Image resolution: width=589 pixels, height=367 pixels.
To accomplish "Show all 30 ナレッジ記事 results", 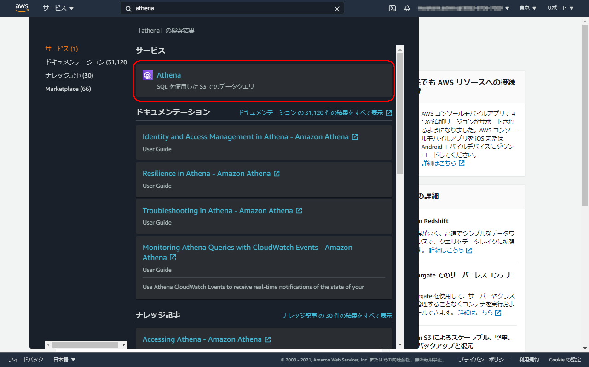I will point(336,316).
